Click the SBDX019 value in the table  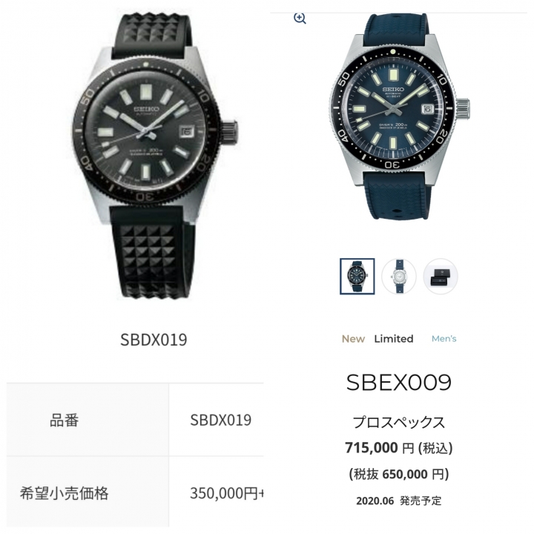(221, 420)
